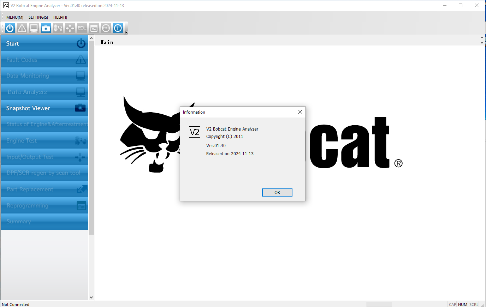
Task: Click the Main header scroll down arrow
Action: (x=482, y=43)
